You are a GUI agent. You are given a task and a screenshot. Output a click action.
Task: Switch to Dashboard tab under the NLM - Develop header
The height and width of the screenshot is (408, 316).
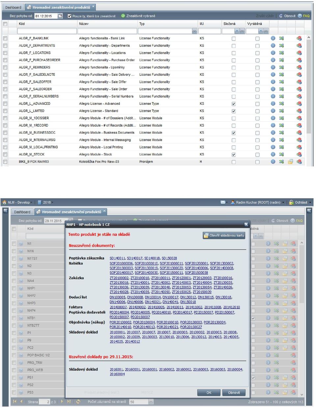(x=22, y=212)
